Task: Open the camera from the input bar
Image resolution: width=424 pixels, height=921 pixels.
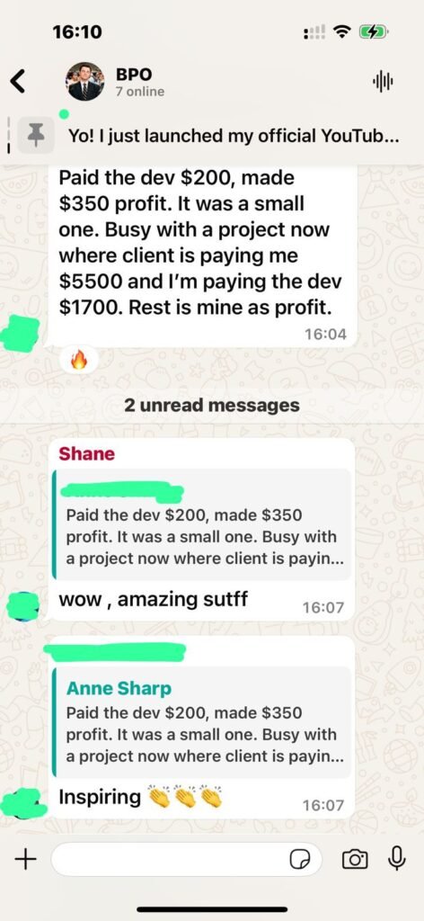Action: coord(355,860)
